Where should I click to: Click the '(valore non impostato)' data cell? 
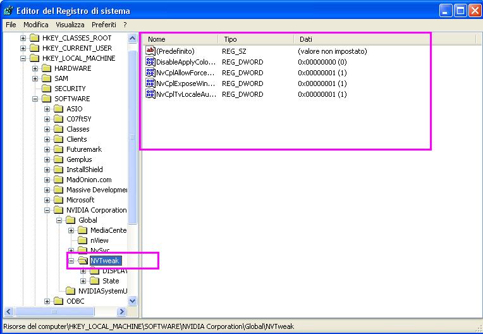point(333,51)
